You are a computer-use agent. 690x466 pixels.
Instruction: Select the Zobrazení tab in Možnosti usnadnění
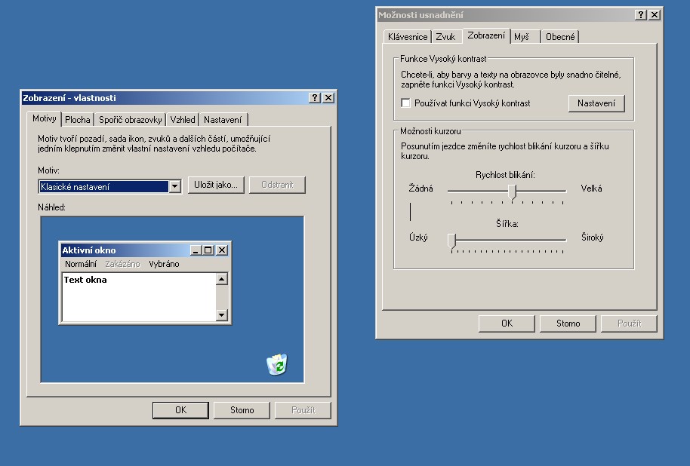486,35
